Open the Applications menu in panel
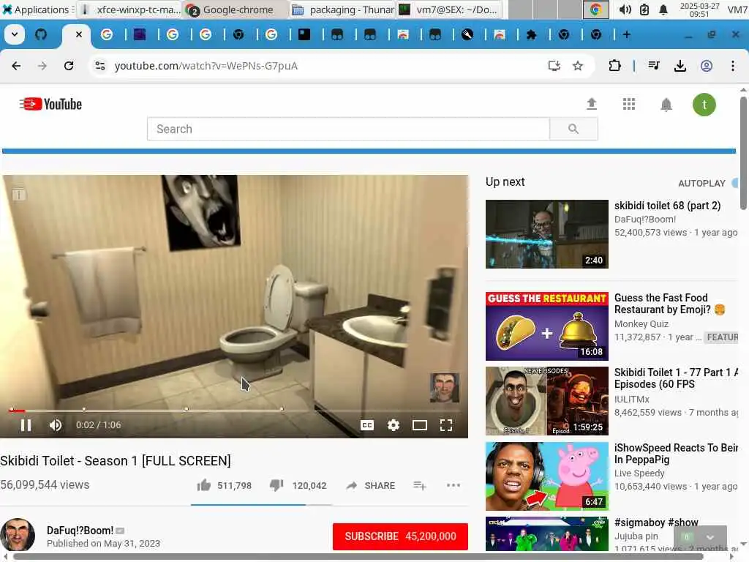Viewport: 749px width, 562px height. (x=37, y=10)
